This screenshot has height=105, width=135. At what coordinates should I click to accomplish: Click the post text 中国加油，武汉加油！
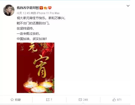click(x=32, y=39)
